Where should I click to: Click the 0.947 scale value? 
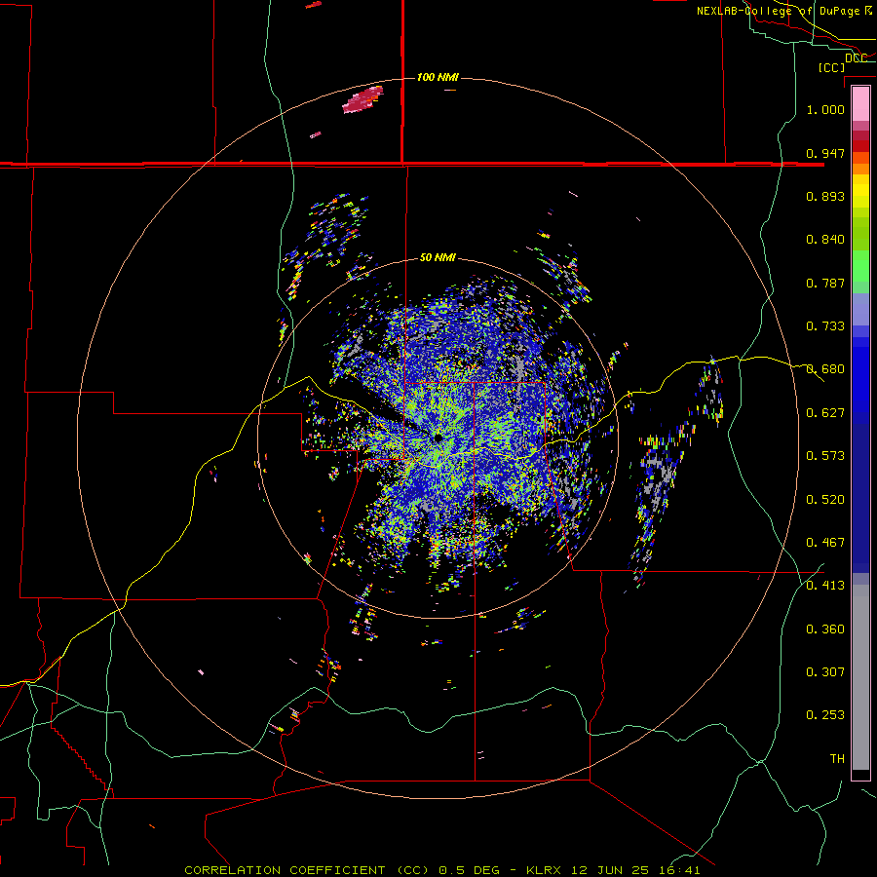tap(825, 153)
